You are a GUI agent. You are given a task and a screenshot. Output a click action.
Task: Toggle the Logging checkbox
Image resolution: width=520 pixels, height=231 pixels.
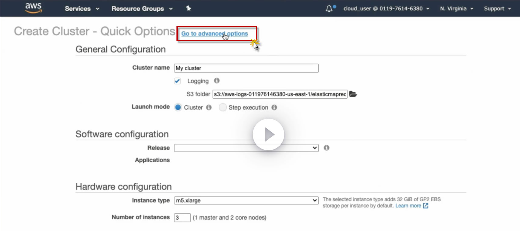[x=177, y=81]
